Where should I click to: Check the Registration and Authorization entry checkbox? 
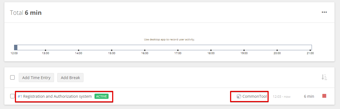[x=12, y=96]
